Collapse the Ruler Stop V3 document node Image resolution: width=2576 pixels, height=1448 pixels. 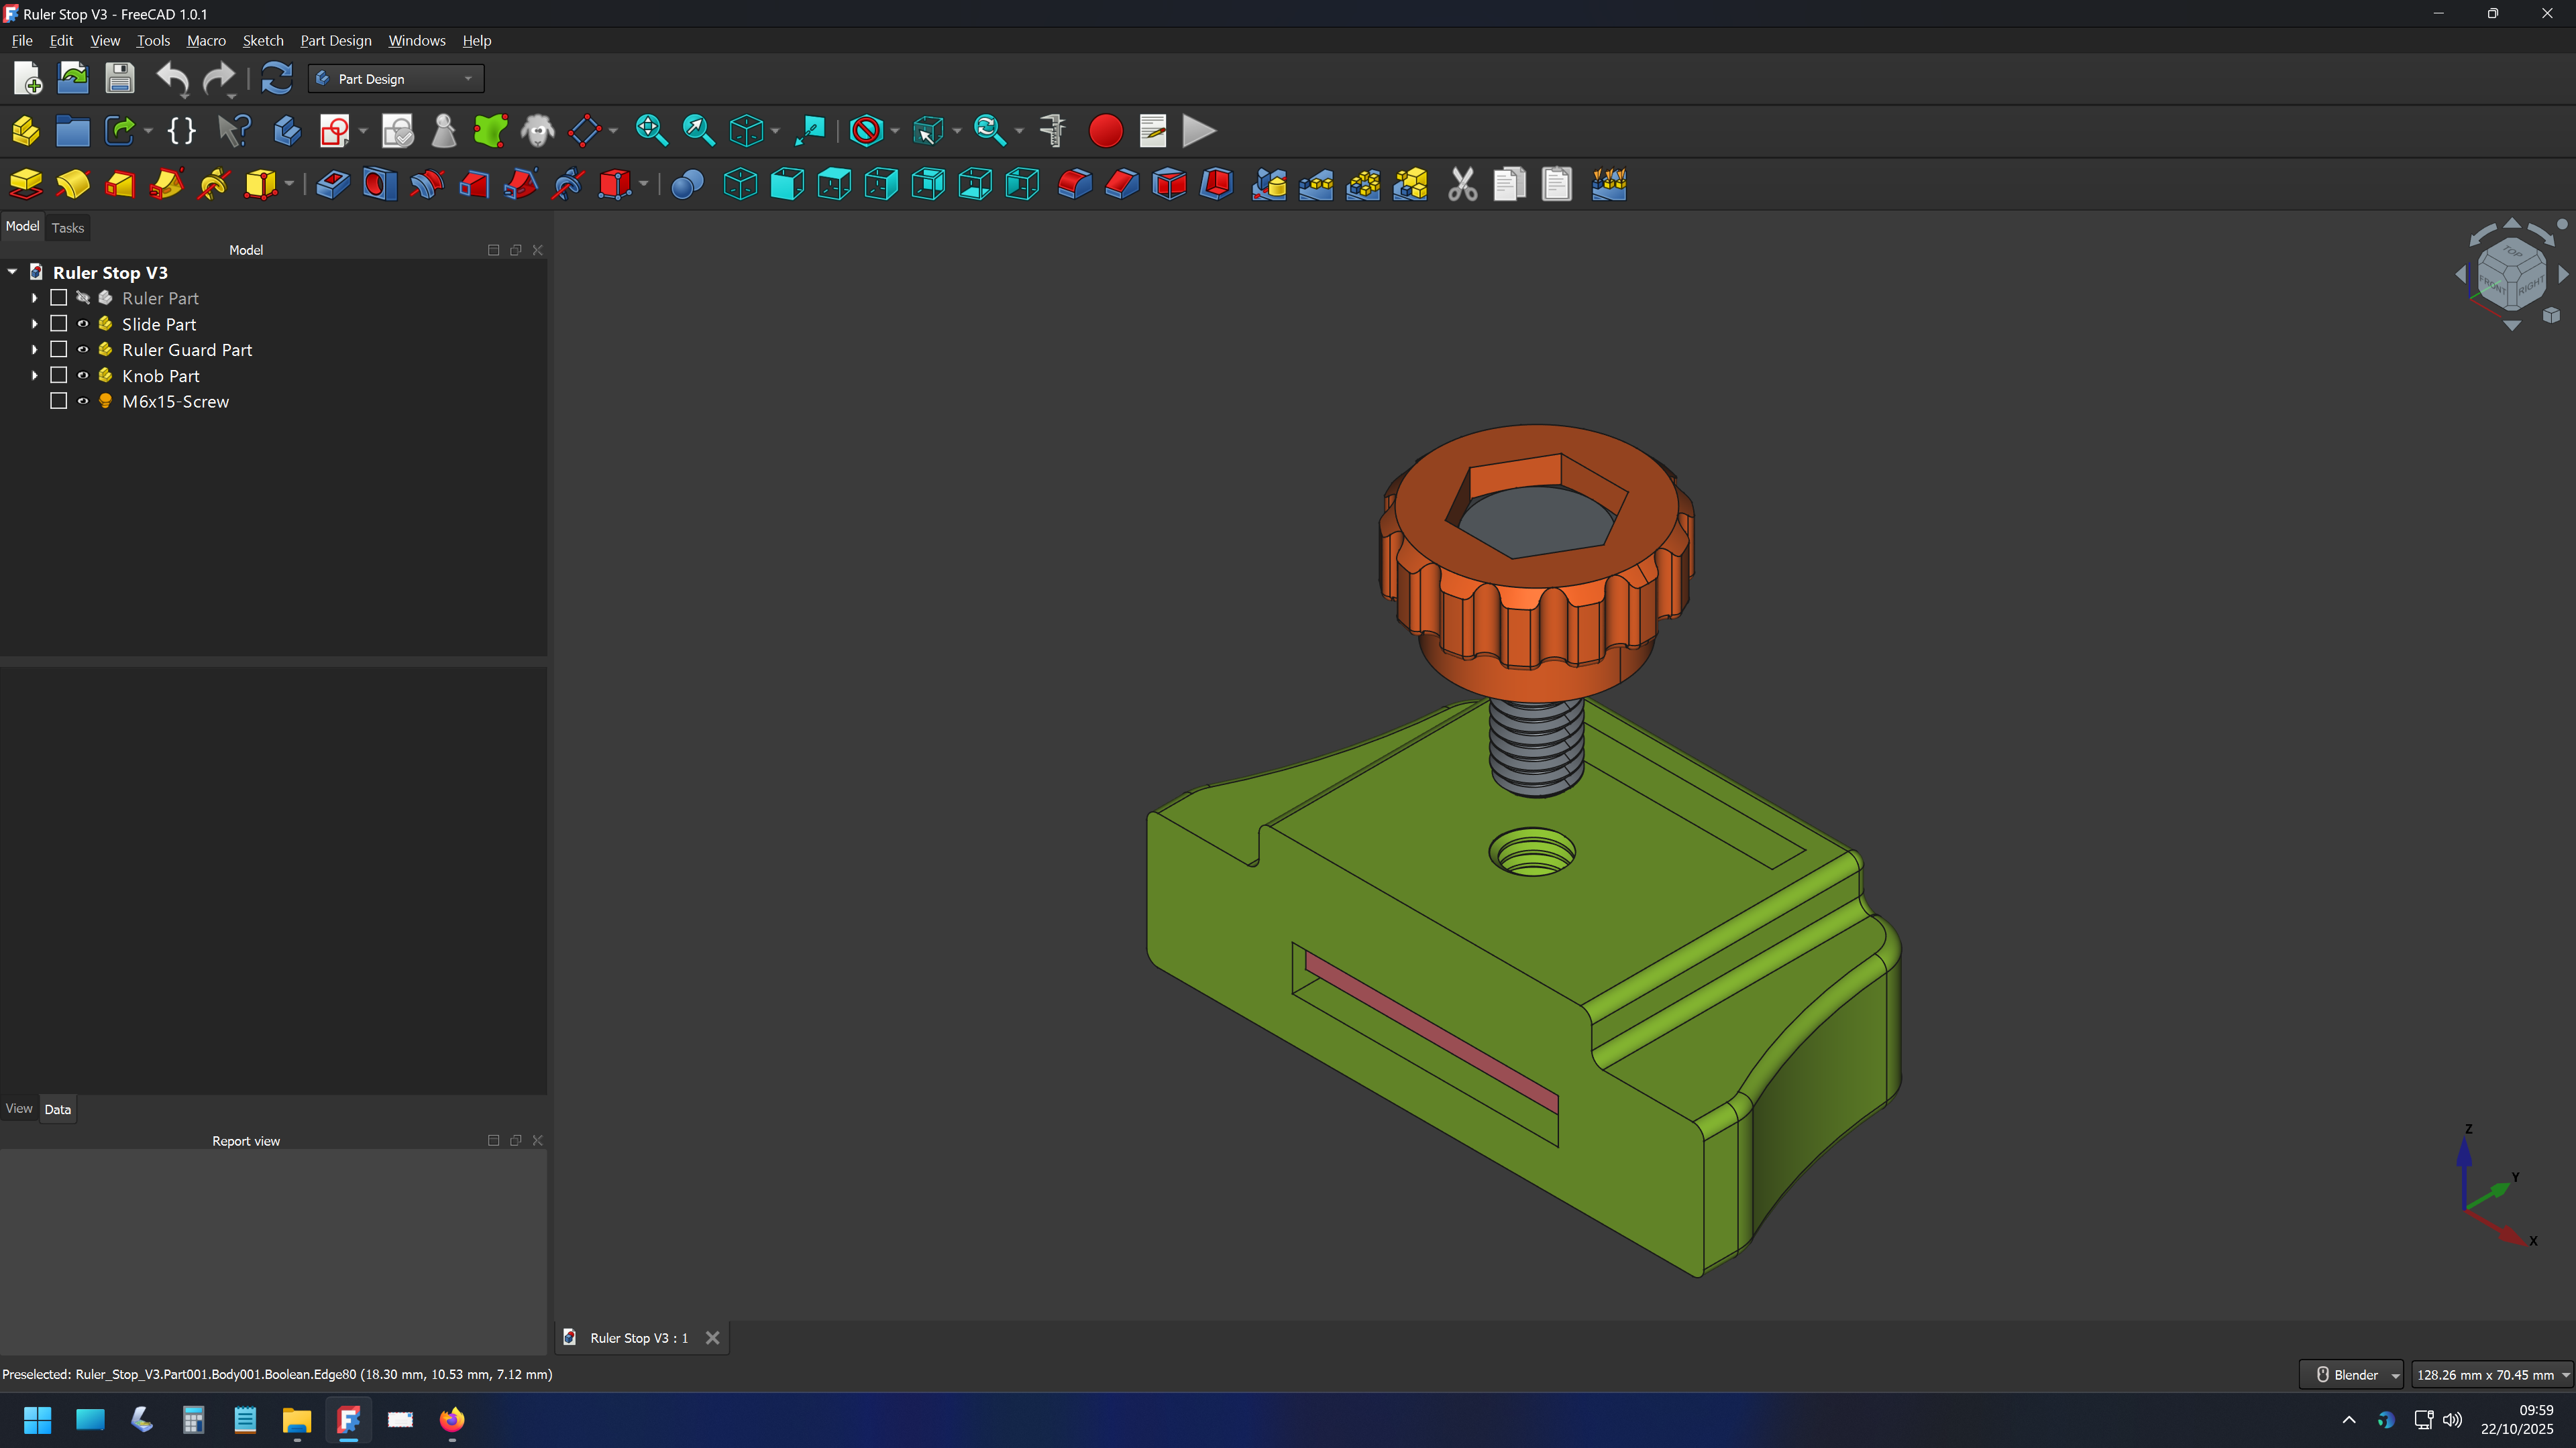tap(12, 271)
